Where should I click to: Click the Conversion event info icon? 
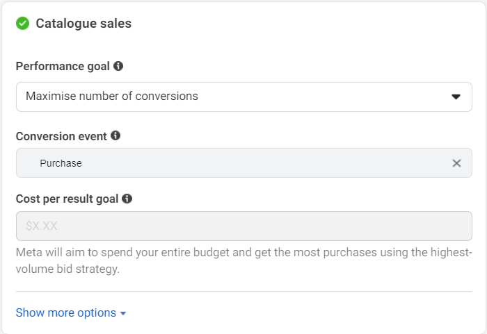(x=115, y=135)
